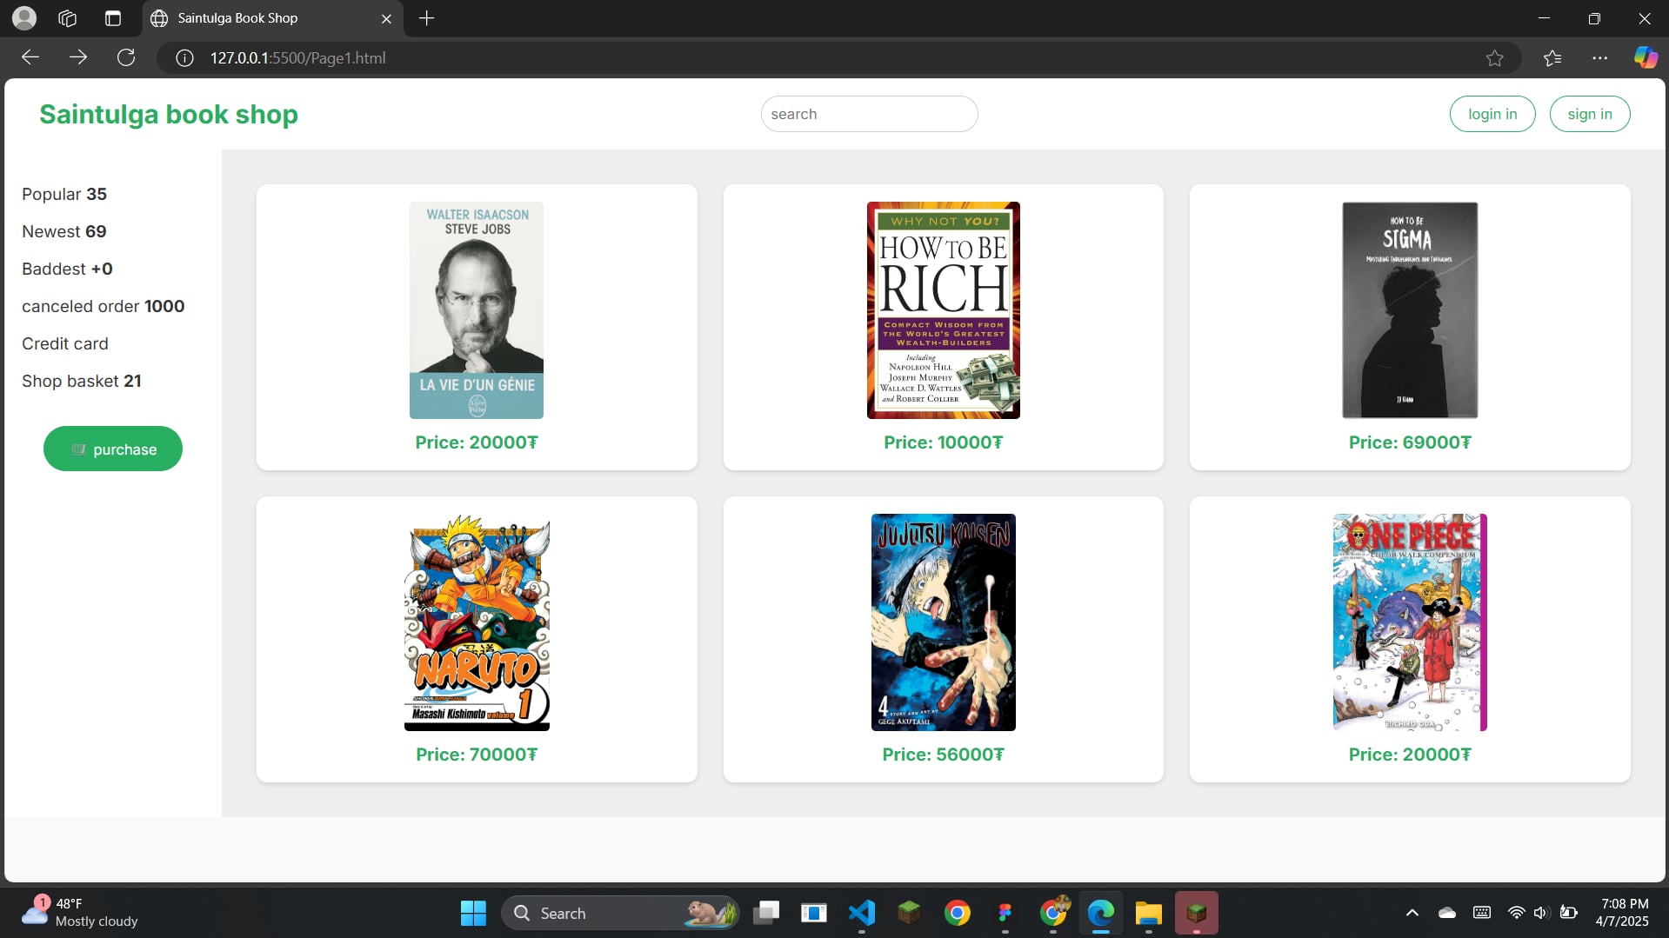
Task: Click the browser back arrow
Action: pyautogui.click(x=30, y=57)
